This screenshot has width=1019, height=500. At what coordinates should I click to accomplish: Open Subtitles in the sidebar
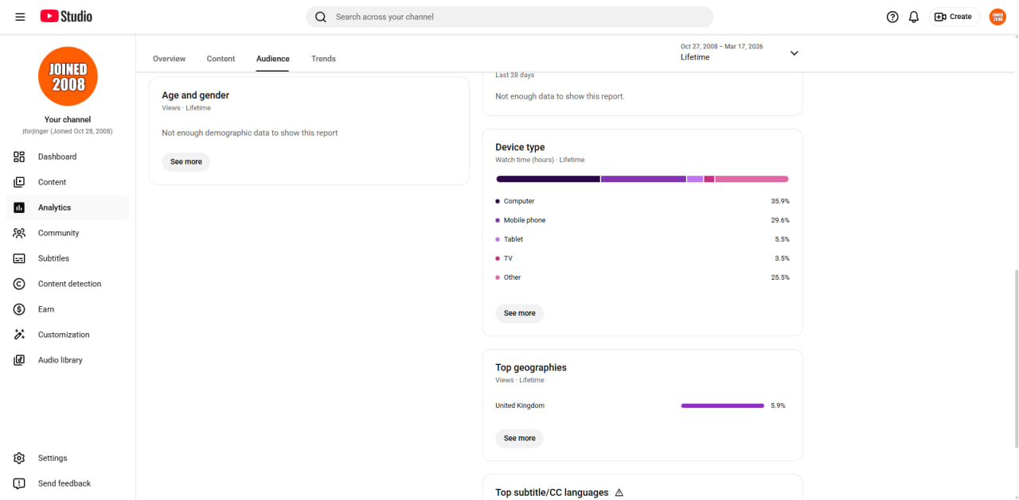pos(68,258)
